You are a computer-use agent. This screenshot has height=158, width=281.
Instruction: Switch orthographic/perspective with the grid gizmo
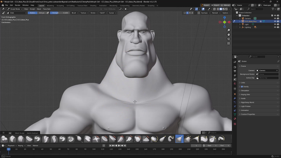(229, 43)
